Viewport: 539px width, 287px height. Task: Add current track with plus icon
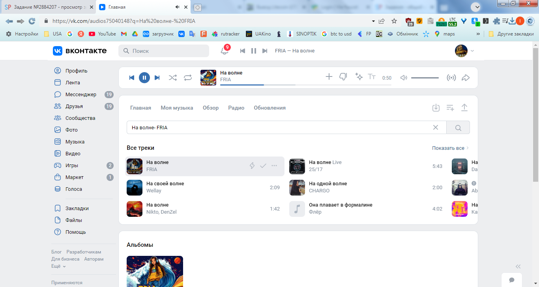[x=329, y=76]
